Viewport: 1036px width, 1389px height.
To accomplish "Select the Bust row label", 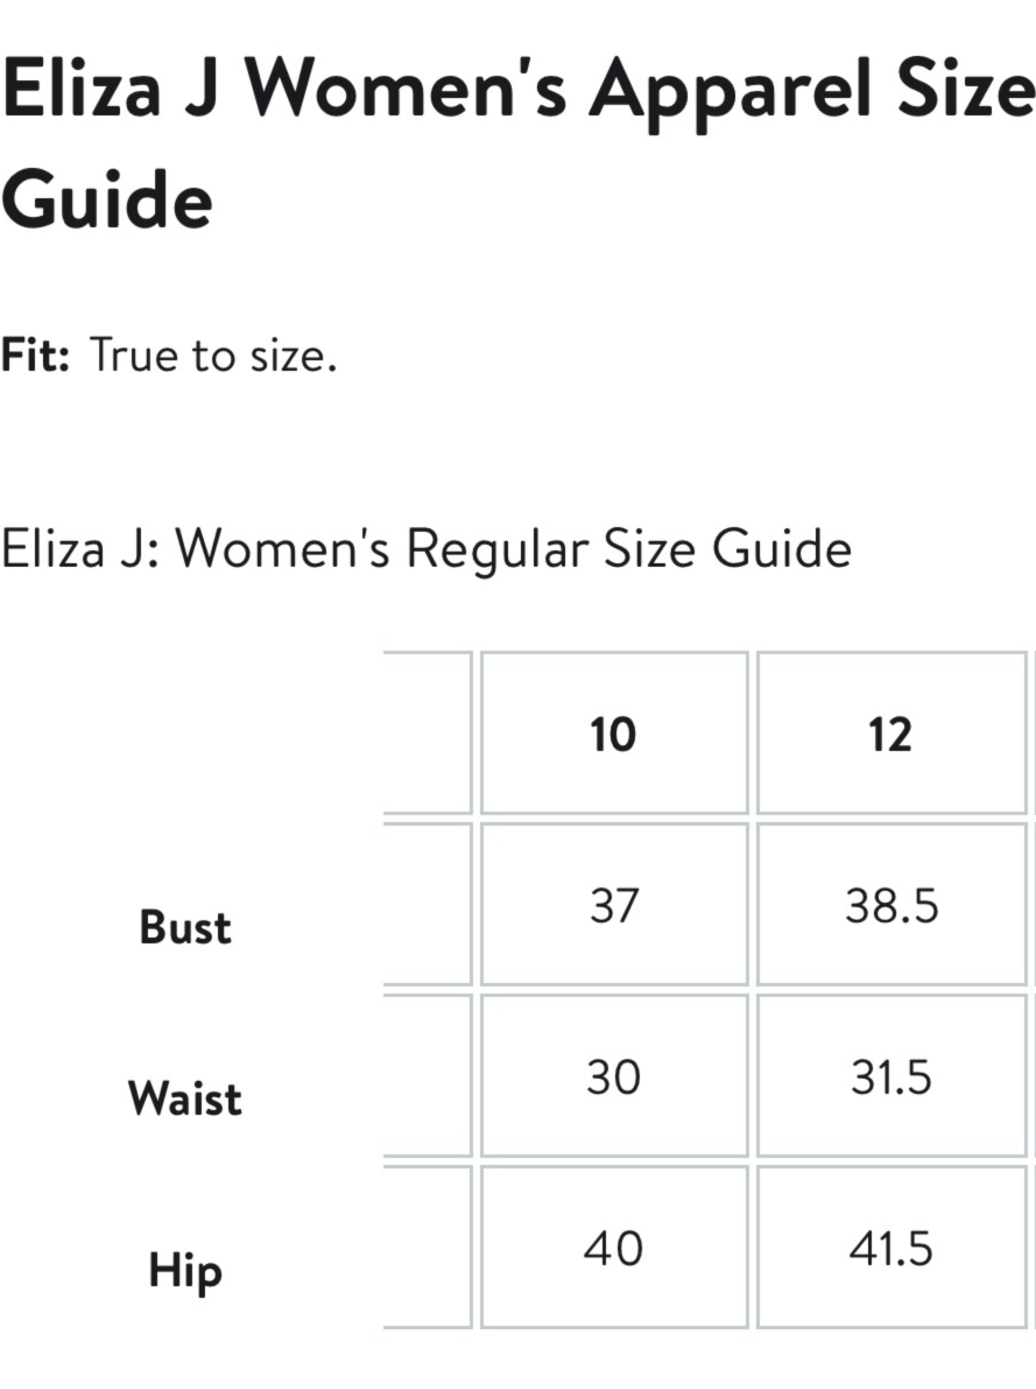I will [185, 928].
